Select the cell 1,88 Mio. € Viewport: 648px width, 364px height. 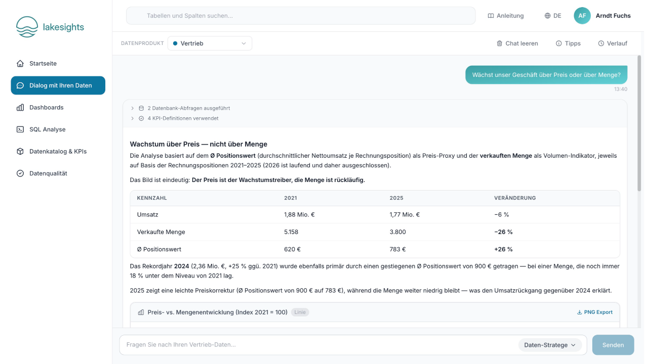300,215
